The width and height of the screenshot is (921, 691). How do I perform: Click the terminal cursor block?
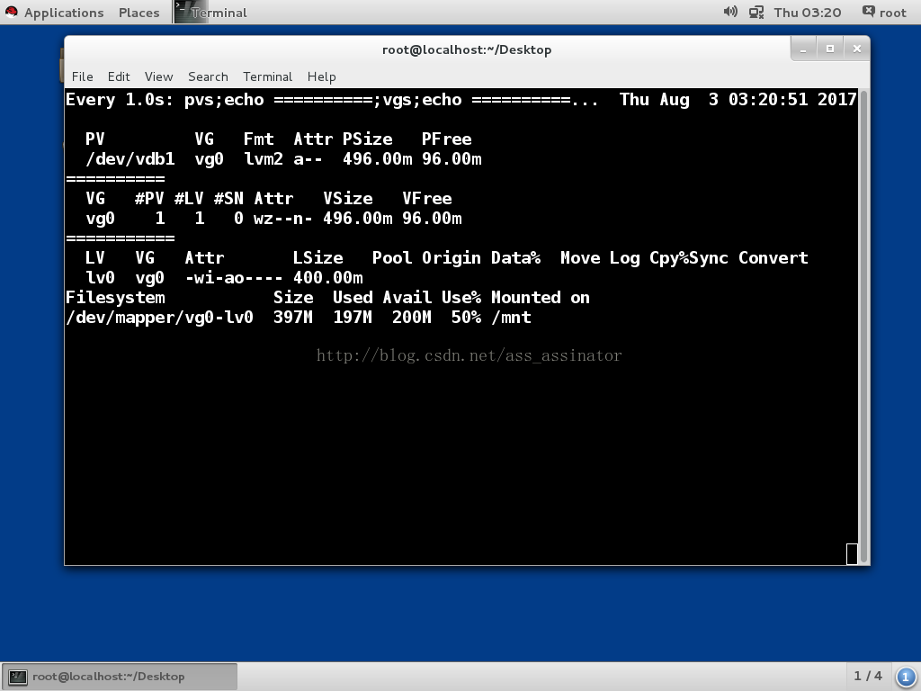pyautogui.click(x=852, y=553)
